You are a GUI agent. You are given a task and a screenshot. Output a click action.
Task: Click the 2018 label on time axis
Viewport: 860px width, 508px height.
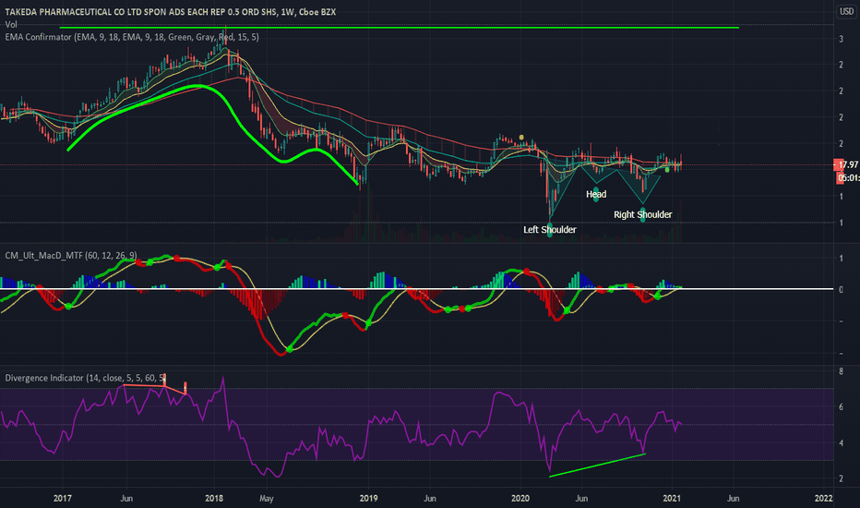point(214,498)
